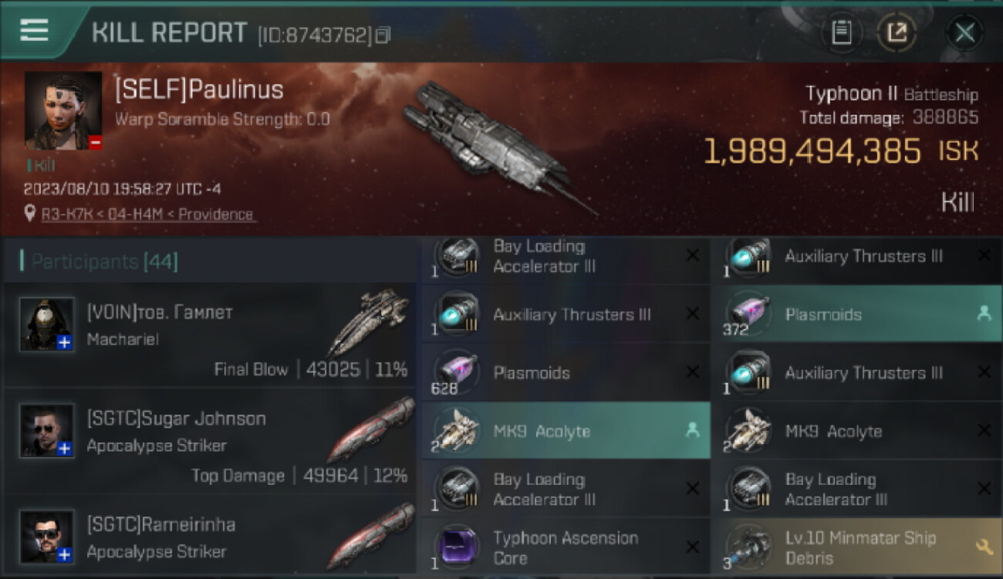Viewport: 1003px width, 579px height.
Task: Follow the R3-K7K Providence location link
Action: (147, 215)
